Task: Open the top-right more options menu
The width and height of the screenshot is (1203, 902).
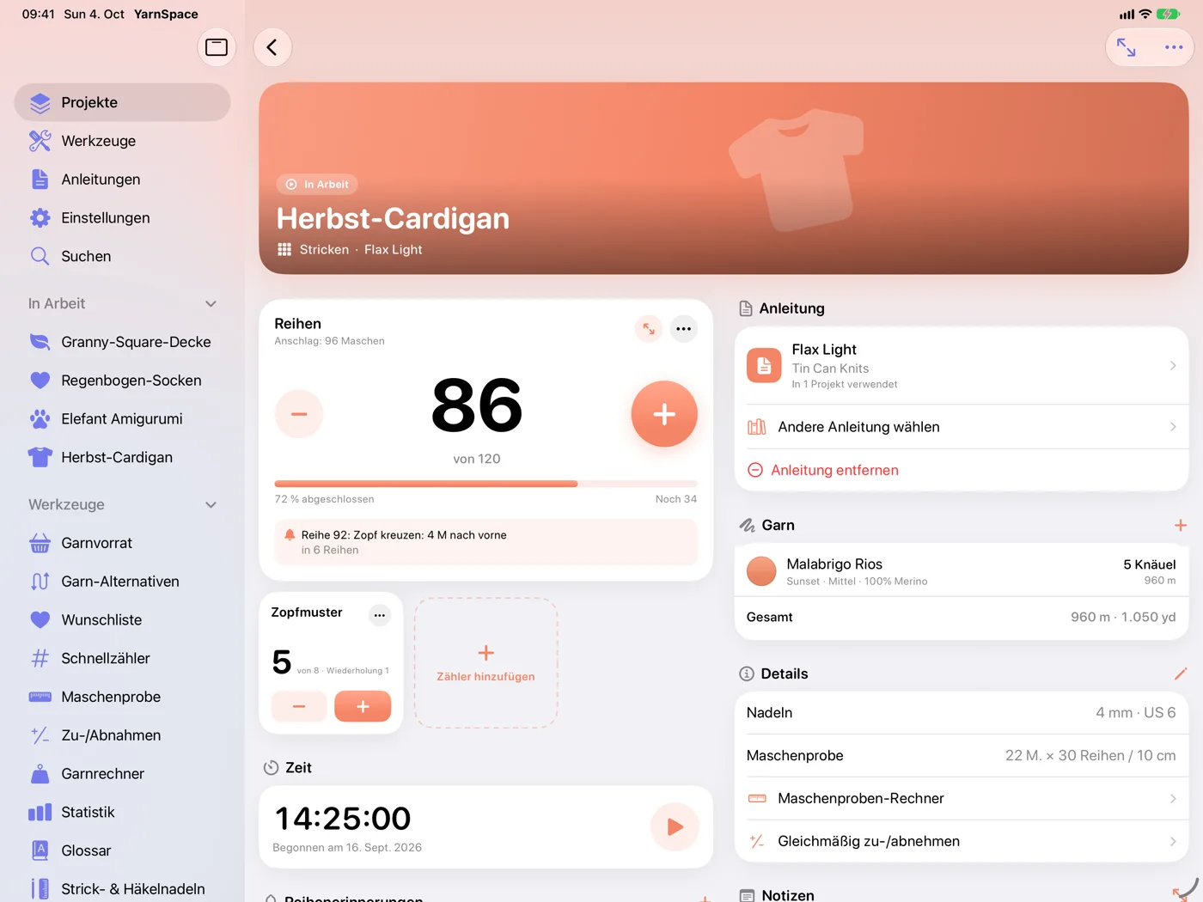Action: [1174, 47]
